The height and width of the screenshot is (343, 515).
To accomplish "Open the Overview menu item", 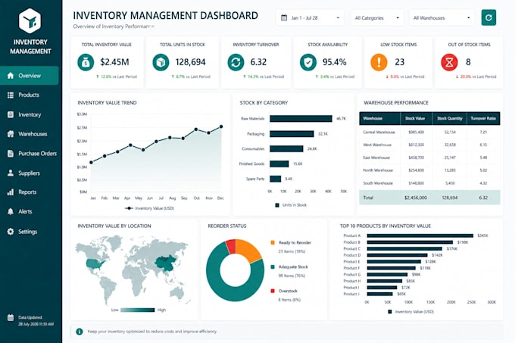I will click(x=30, y=76).
